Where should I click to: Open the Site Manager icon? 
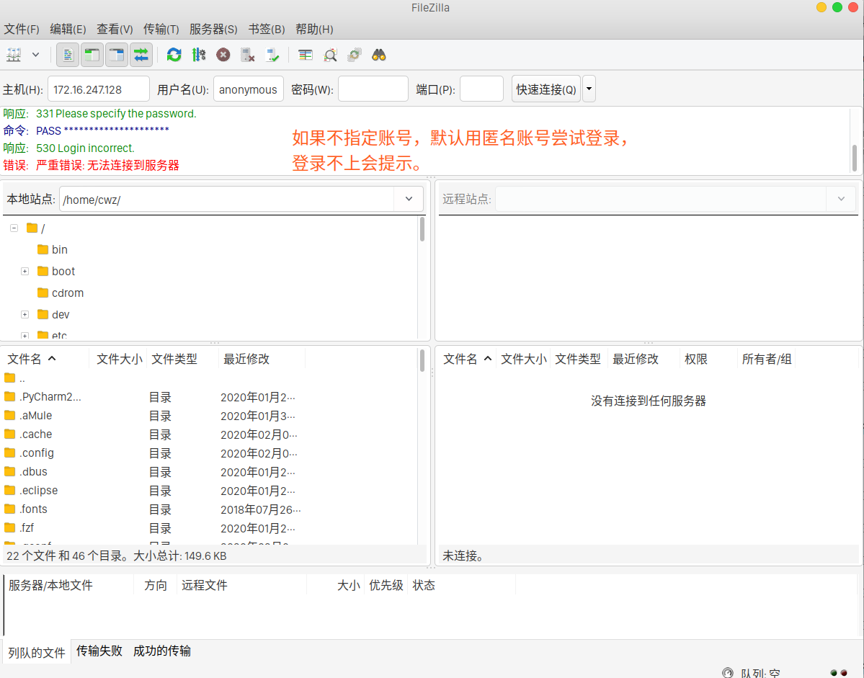tap(14, 55)
